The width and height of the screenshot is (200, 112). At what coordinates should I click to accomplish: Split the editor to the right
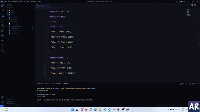[x=195, y=5]
